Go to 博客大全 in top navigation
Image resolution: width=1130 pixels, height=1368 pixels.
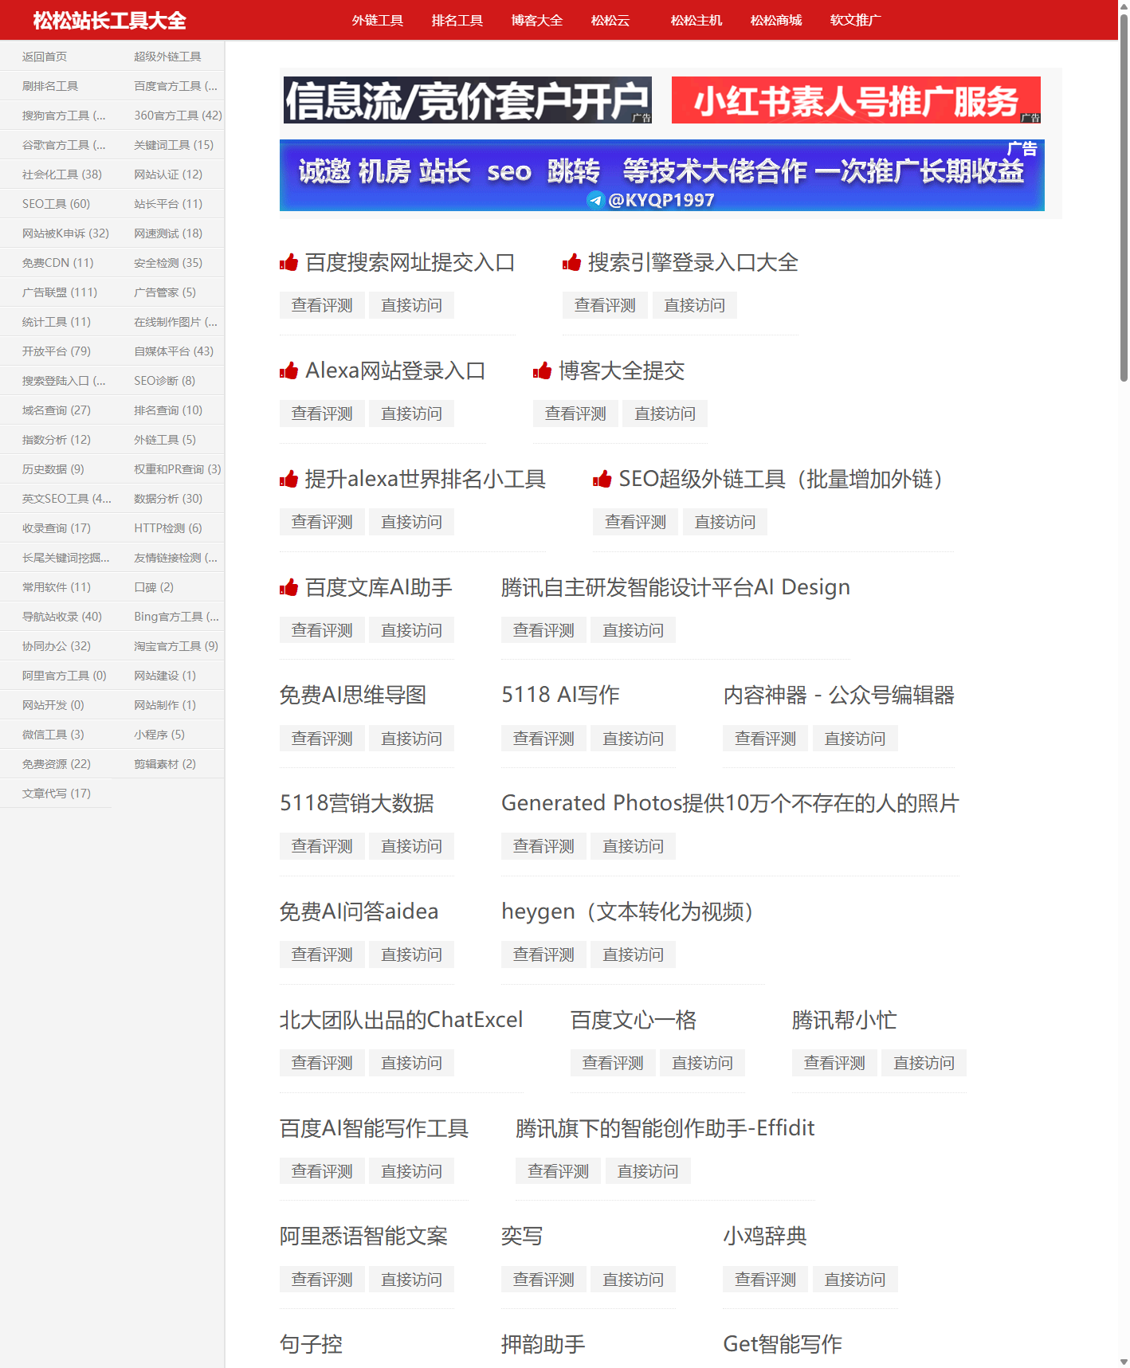(537, 20)
